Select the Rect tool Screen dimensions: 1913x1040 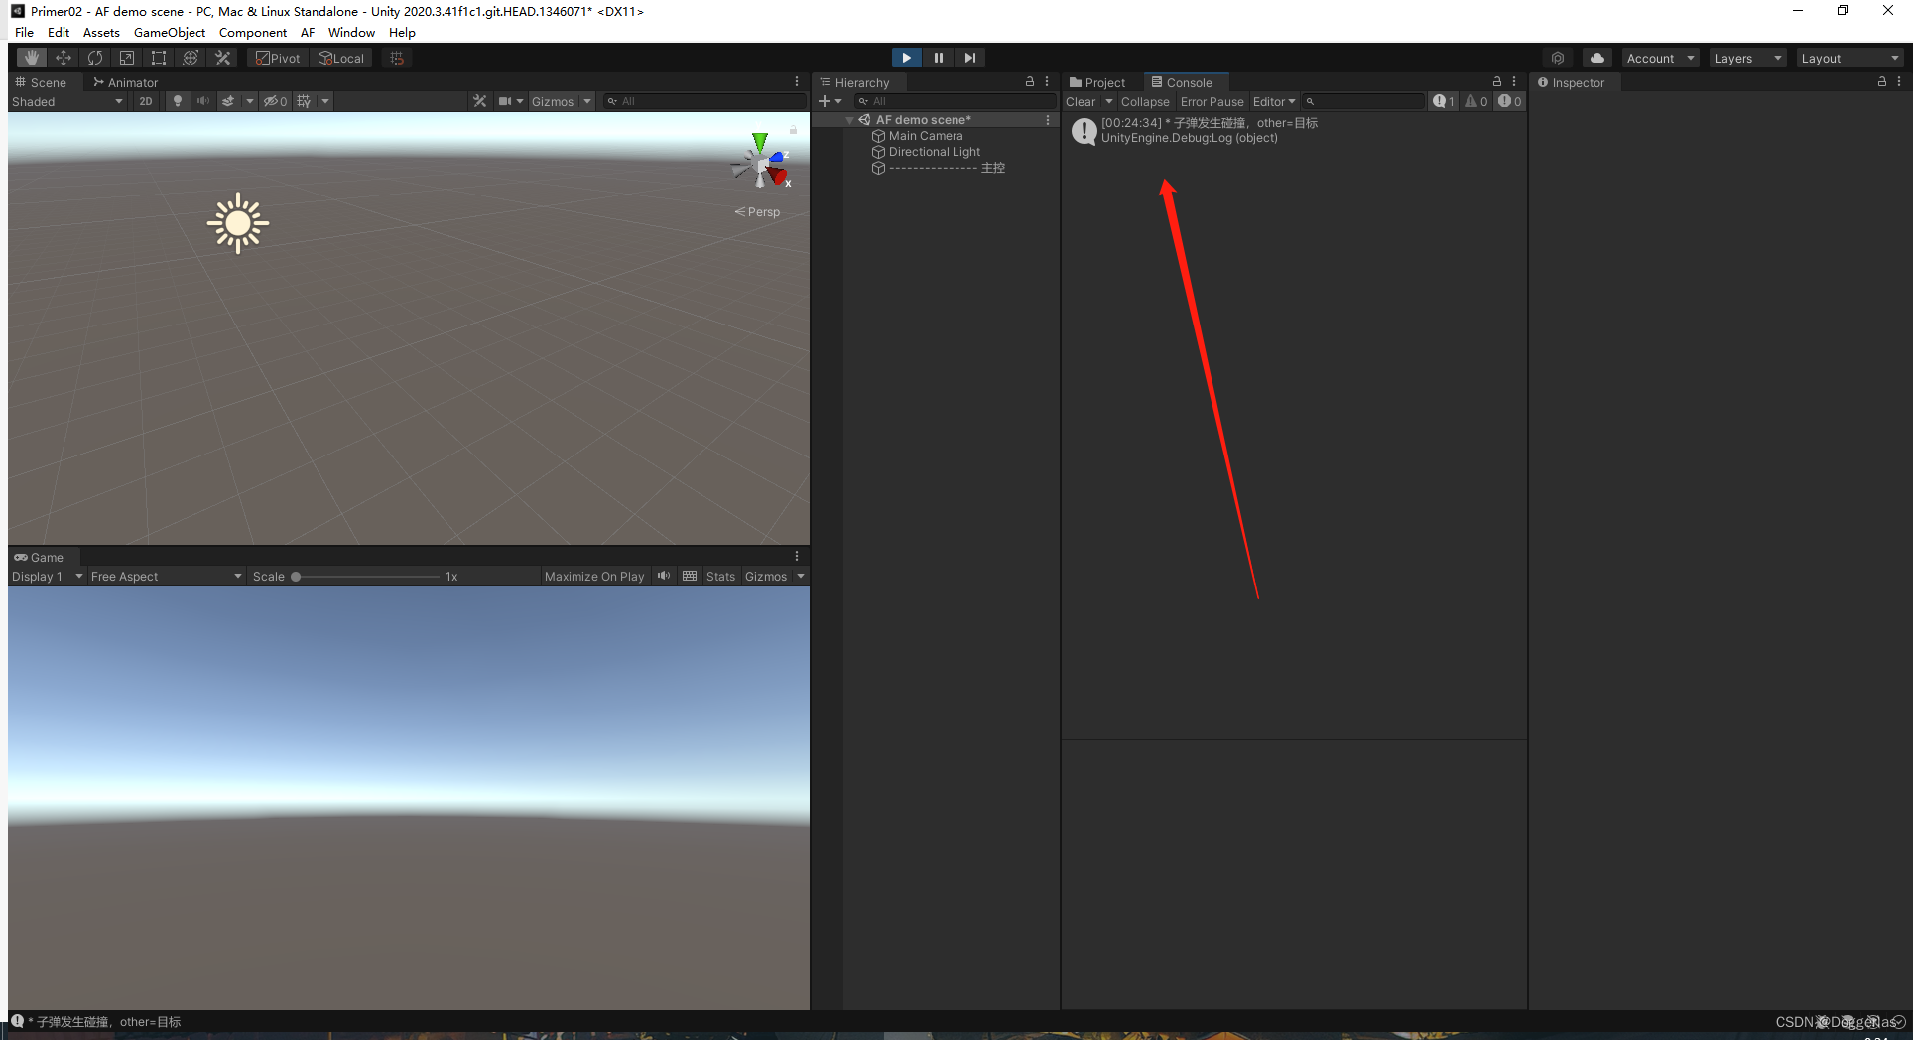click(x=159, y=58)
